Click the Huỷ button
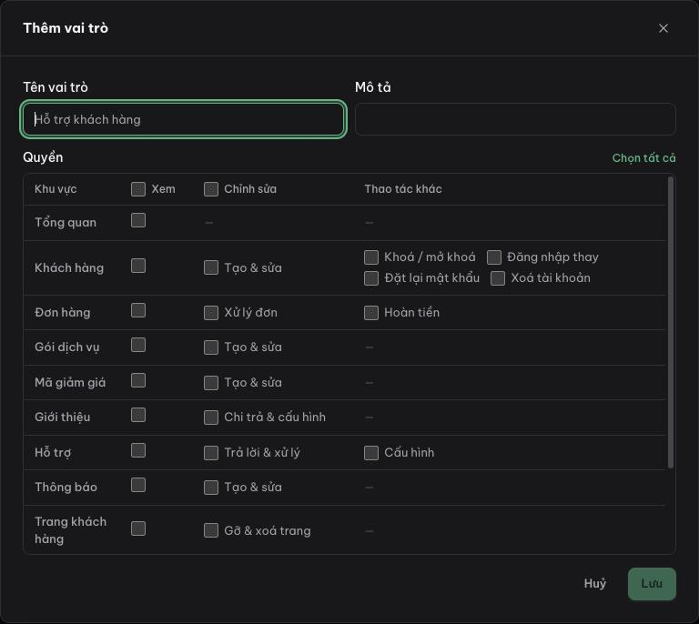Image resolution: width=699 pixels, height=624 pixels. coord(594,583)
